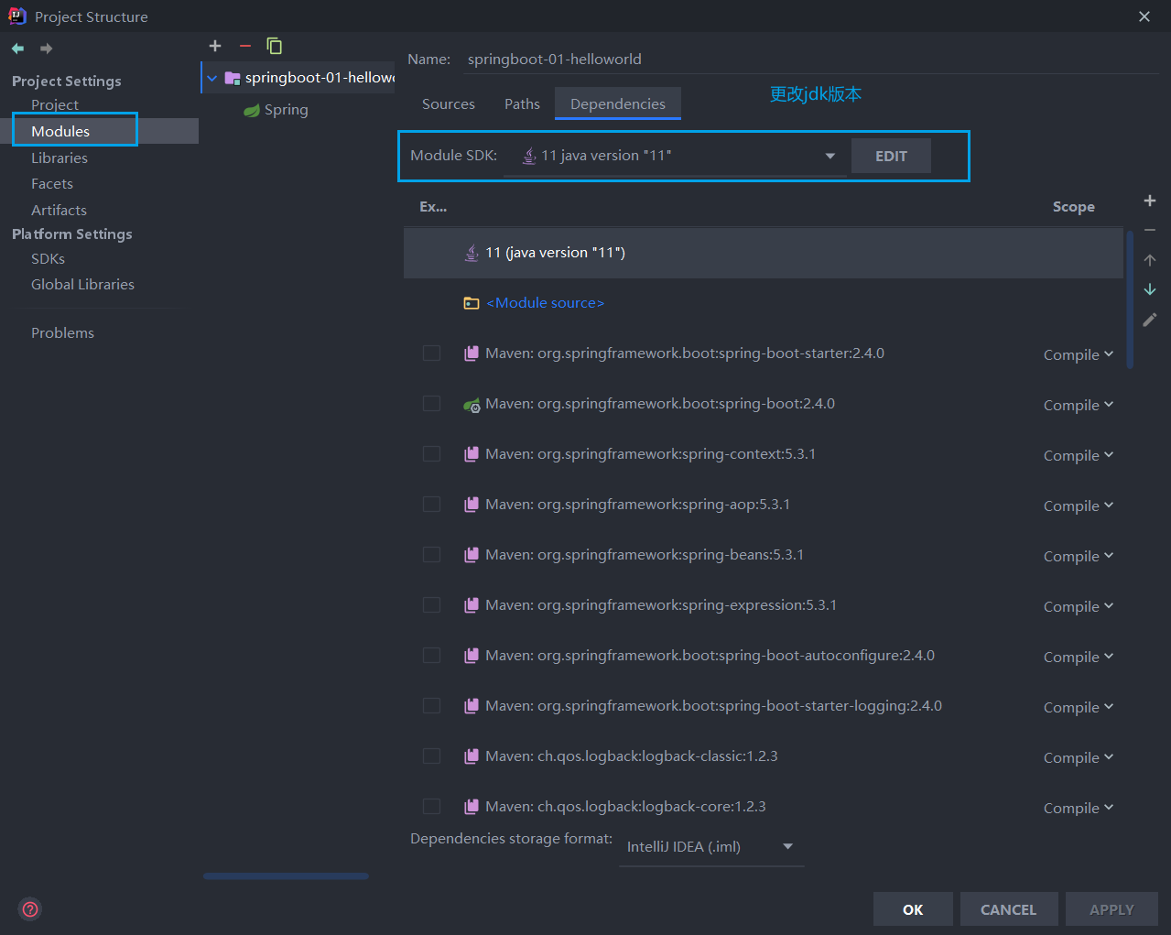
Task: Move the dependency down with the arrow icon
Action: pyautogui.click(x=1150, y=289)
